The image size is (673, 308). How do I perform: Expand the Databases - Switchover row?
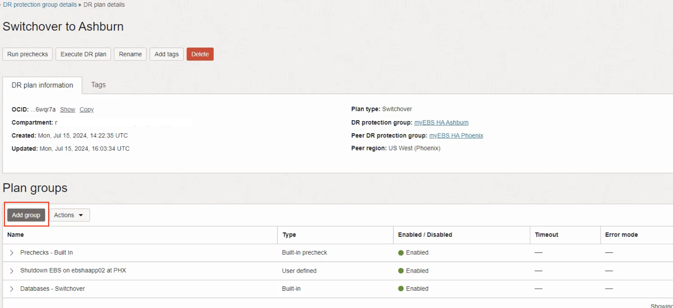tap(12, 289)
